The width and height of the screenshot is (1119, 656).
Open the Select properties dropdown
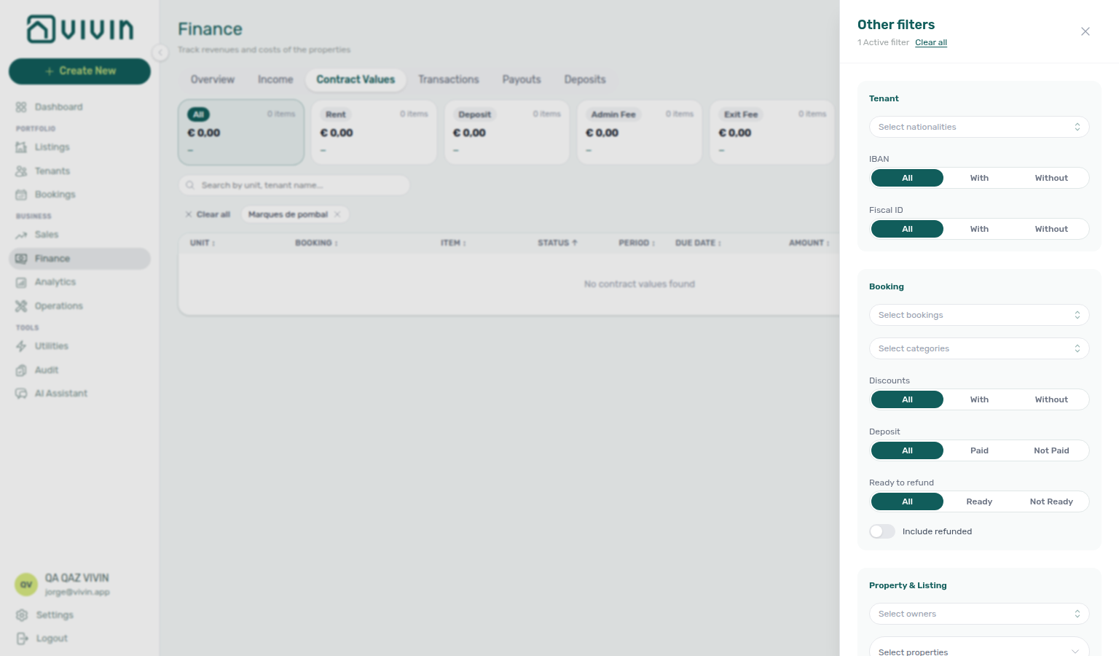pos(979,647)
